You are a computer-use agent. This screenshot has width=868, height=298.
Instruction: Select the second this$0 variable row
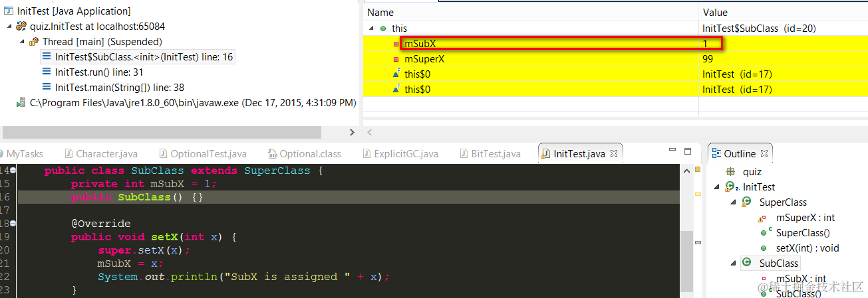pyautogui.click(x=615, y=89)
